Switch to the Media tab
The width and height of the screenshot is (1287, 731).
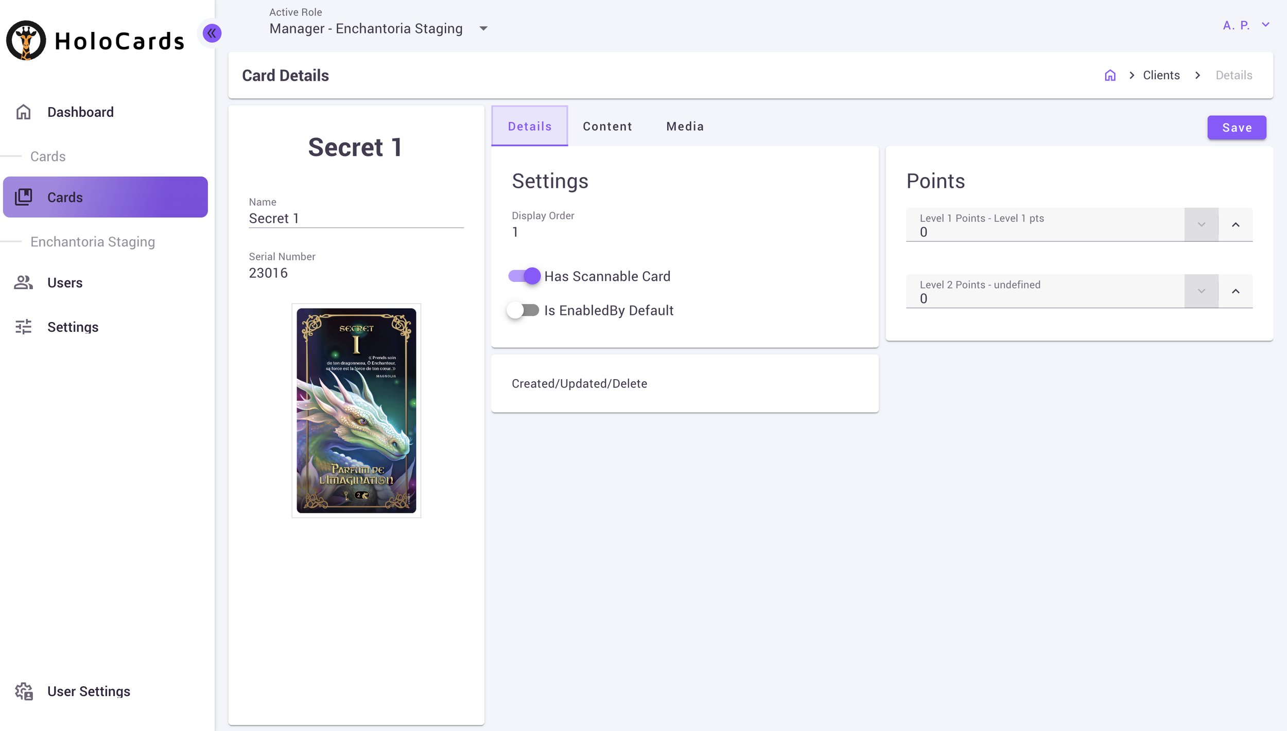tap(685, 127)
